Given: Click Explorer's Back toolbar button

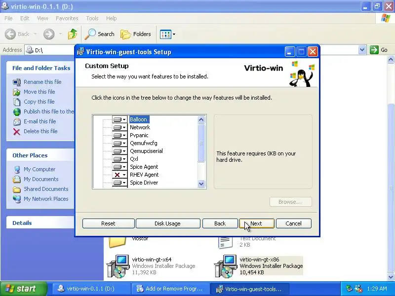Looking at the screenshot, I should pos(17,34).
